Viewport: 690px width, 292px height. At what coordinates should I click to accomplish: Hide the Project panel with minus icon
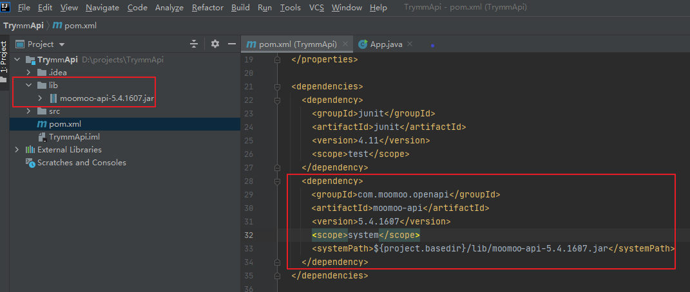click(233, 44)
